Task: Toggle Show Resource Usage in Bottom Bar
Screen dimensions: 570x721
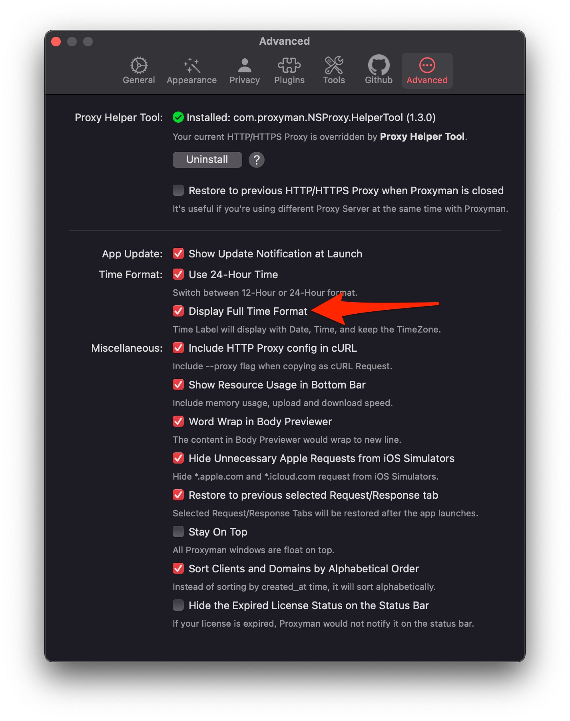Action: pos(178,384)
